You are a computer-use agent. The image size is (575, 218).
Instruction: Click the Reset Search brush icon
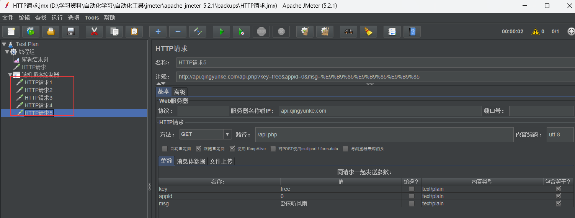pos(368,31)
